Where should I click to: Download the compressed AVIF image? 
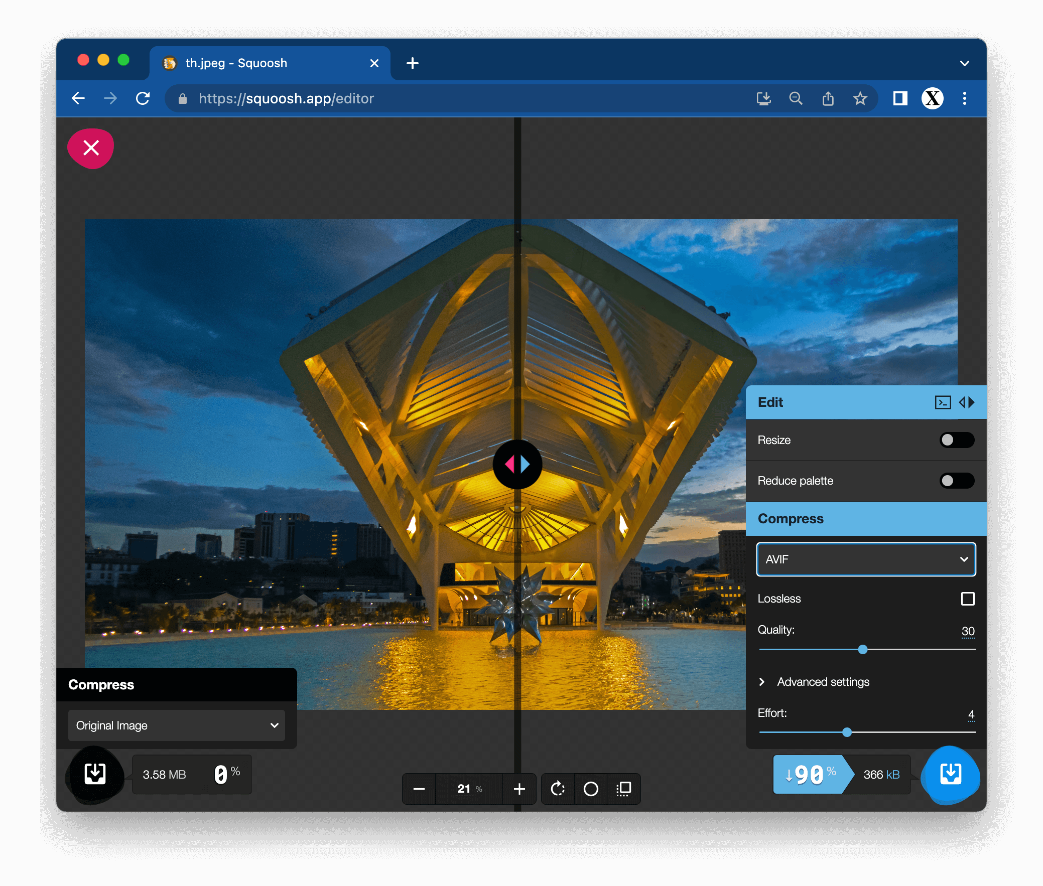pyautogui.click(x=950, y=774)
